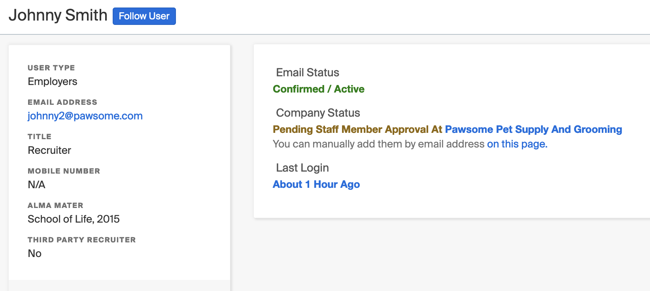The image size is (650, 291).
Task: Click the Confirmed / Active status text
Action: pyautogui.click(x=318, y=89)
